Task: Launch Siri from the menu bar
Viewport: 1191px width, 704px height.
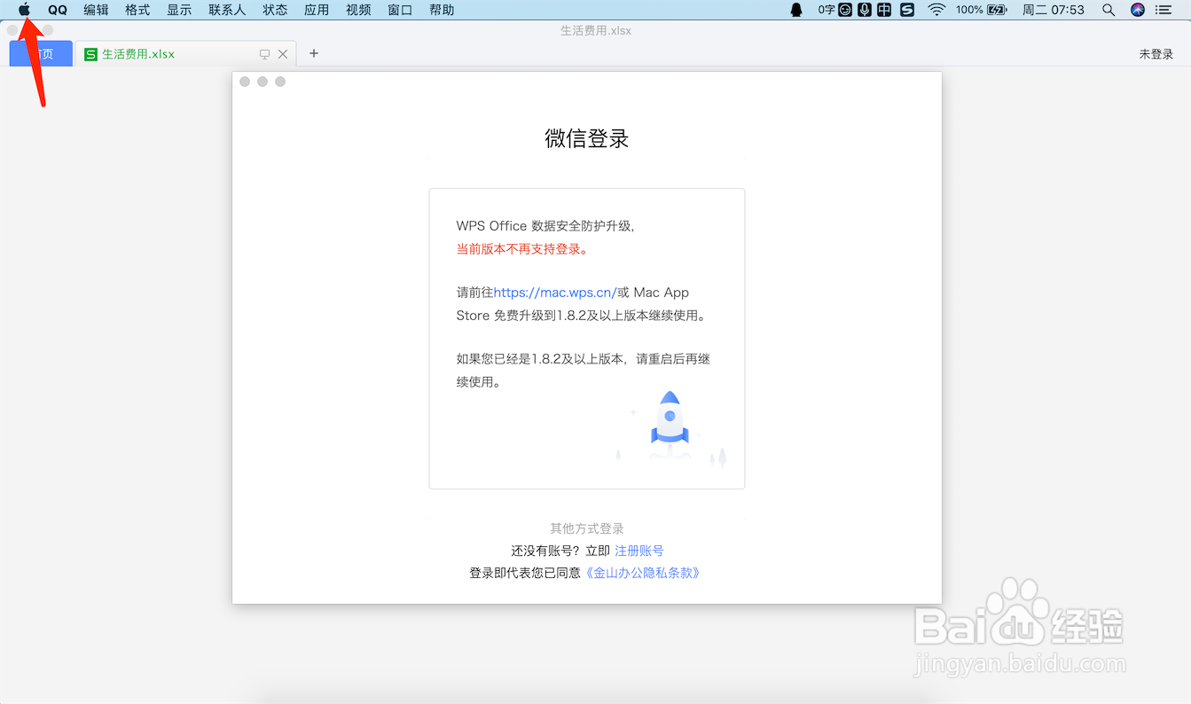Action: (x=1138, y=10)
